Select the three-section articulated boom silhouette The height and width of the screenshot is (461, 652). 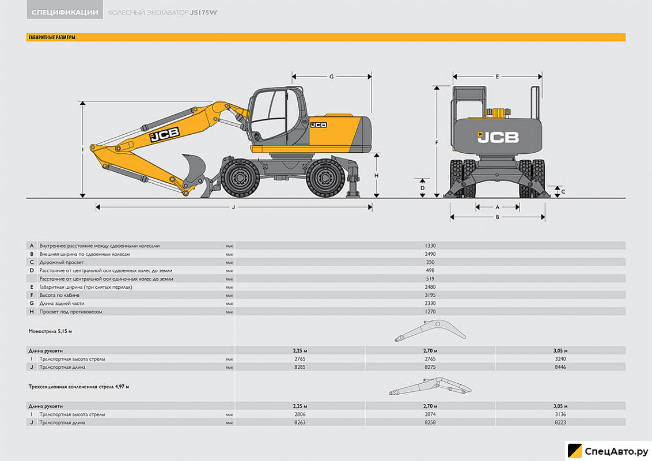tap(430, 386)
